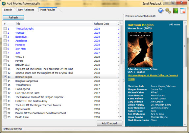Tick the Eagle Eye checkbox

pyautogui.click(x=5, y=36)
